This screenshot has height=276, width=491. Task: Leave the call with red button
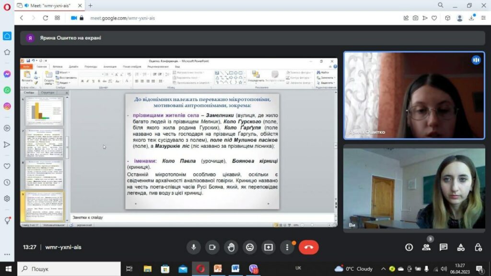point(308,247)
